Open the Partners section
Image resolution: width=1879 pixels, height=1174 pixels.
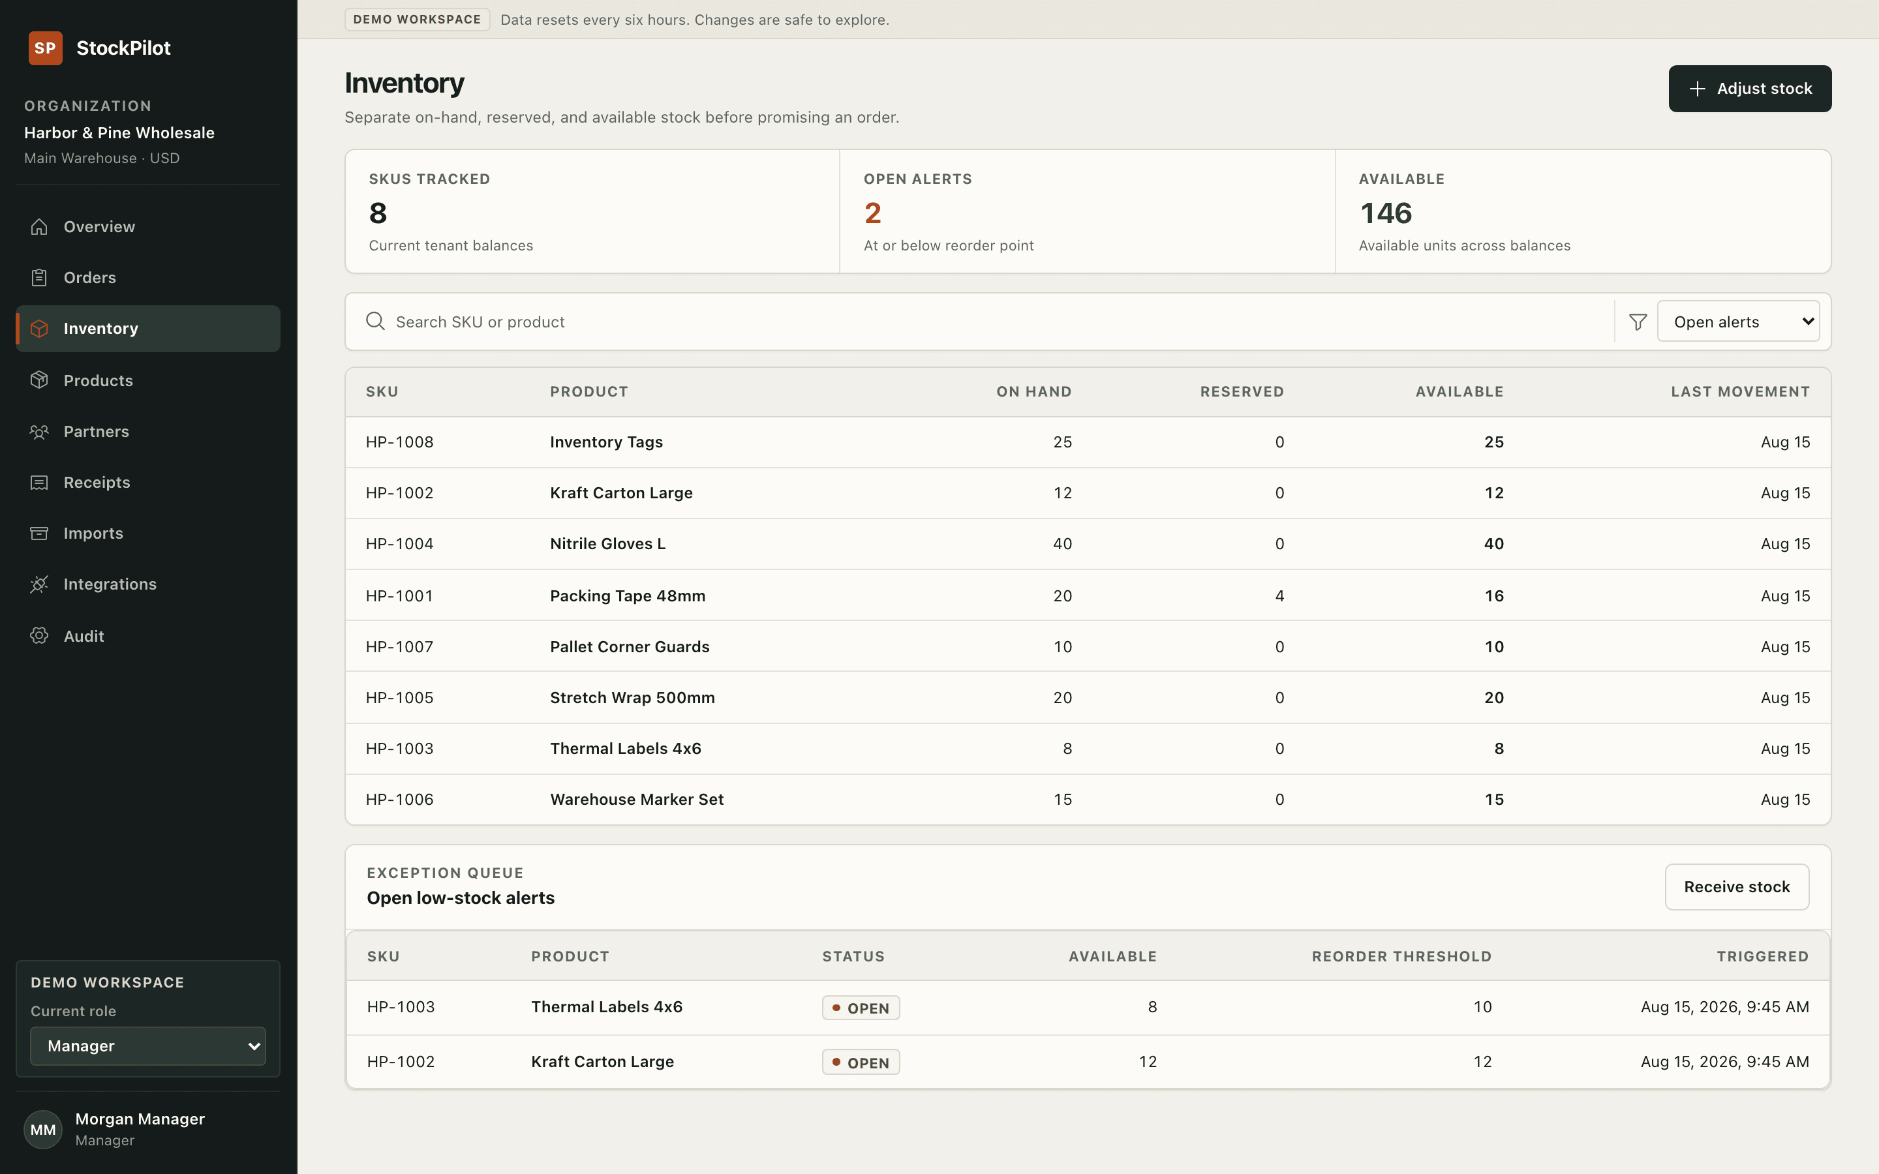(x=148, y=432)
